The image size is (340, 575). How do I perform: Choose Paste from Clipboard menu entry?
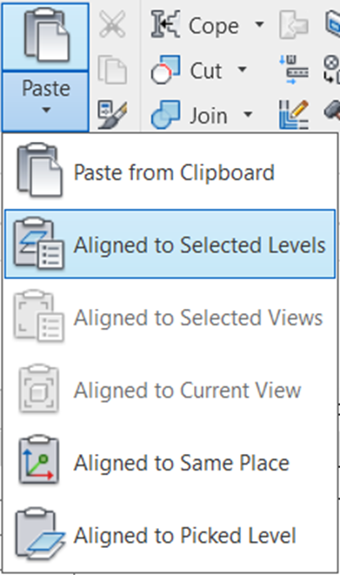click(x=170, y=171)
